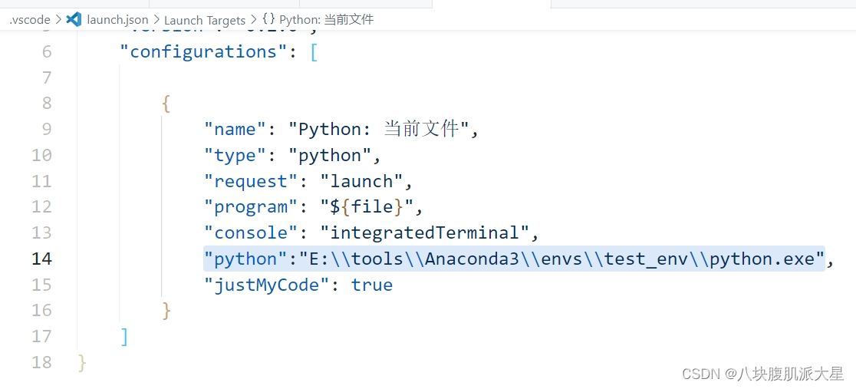Click line number 15 in the gutter
This screenshot has height=389, width=856.
coord(42,285)
